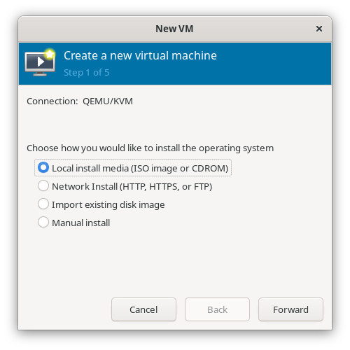Click the disabled Back button
This screenshot has width=350, height=350.
tap(217, 309)
